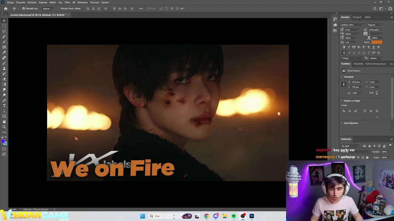Open the Dosya menu
This screenshot has height=221, width=394.
click(x=10, y=2)
